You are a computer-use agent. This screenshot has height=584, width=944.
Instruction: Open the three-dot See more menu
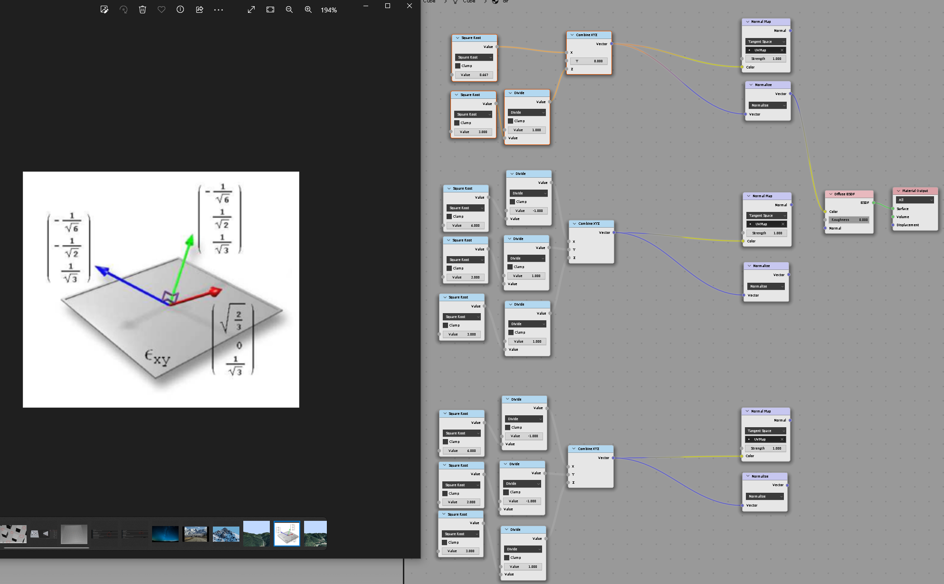[219, 10]
